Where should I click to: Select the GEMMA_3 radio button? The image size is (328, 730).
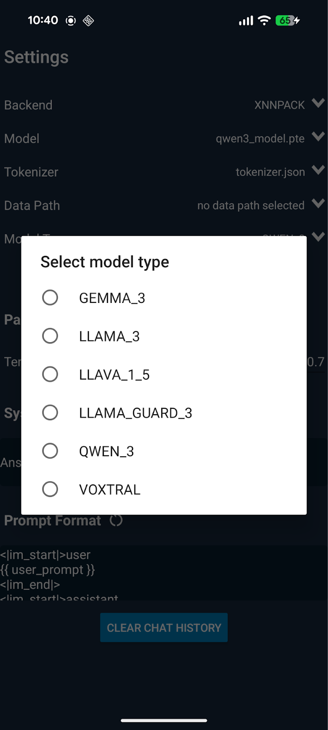pos(50,298)
